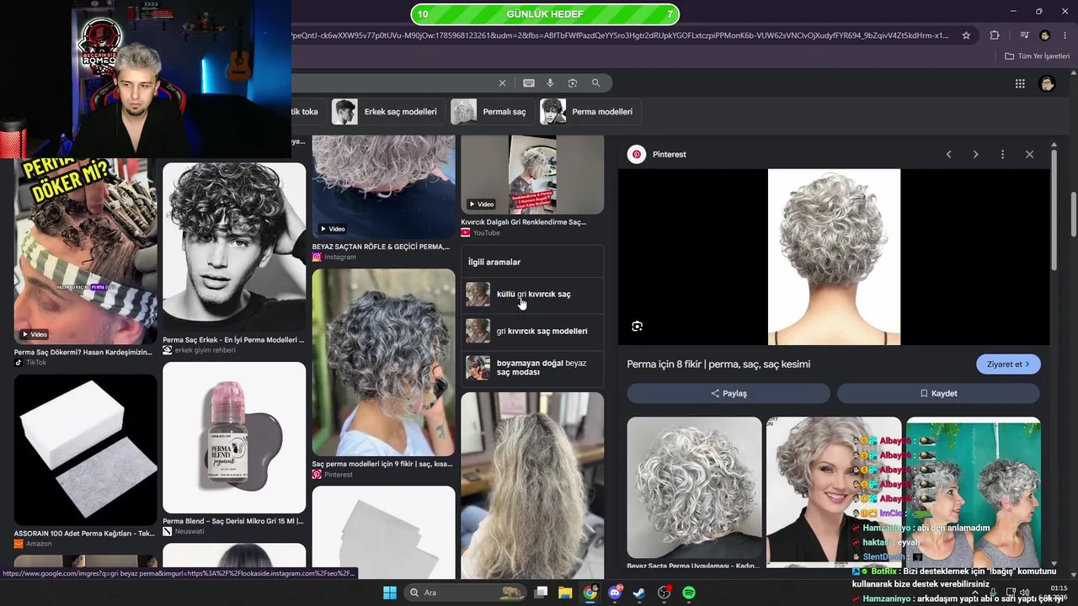Open Chrome media controls in toolbar

click(x=1024, y=35)
